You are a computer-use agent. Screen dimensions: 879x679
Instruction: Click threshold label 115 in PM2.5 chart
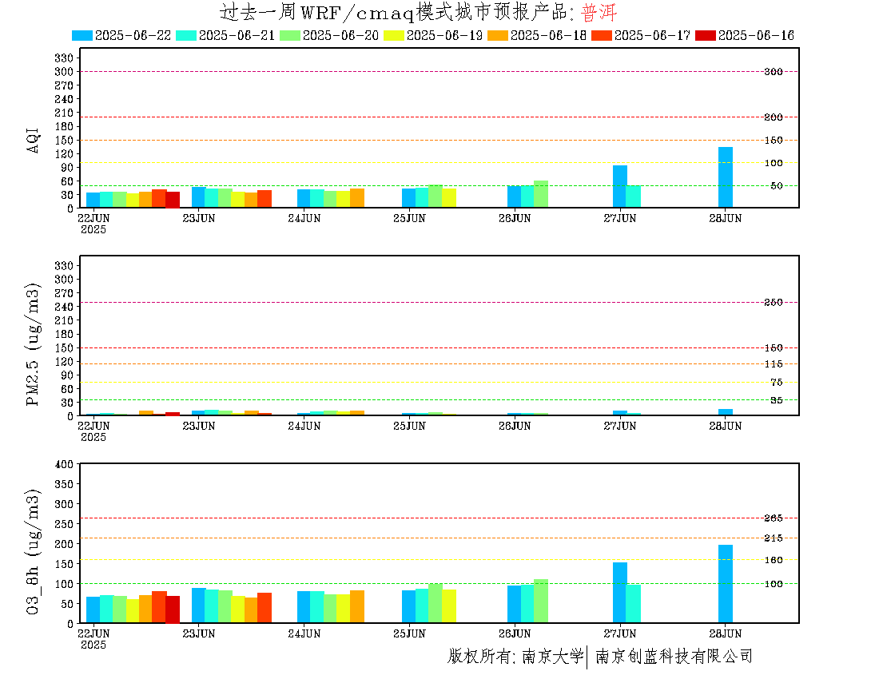(774, 364)
